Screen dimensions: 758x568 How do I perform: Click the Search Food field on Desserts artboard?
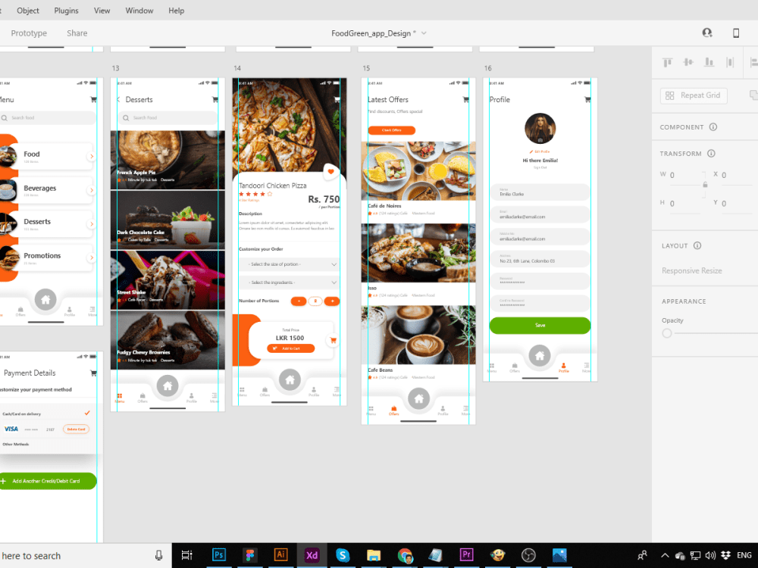coord(168,118)
